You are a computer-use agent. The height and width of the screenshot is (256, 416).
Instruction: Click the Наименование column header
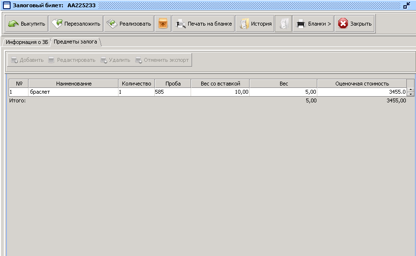74,84
